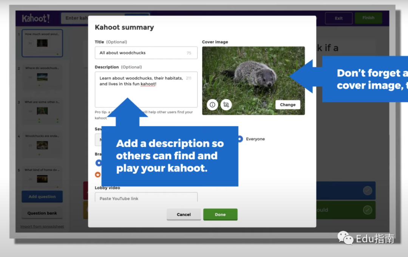Select question 3 'What are some other n..' thumbnail
Viewport: 408px width, 257px height.
tap(42, 111)
